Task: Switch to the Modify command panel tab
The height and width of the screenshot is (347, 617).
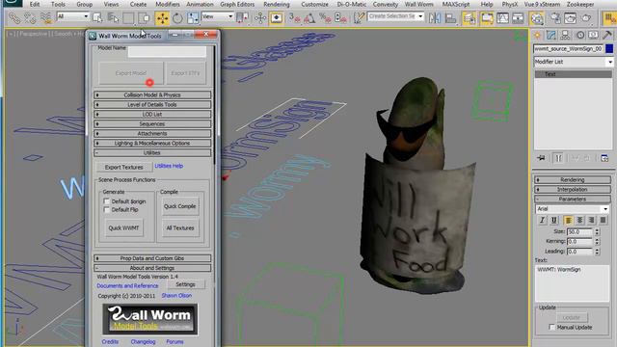Action: (x=551, y=36)
